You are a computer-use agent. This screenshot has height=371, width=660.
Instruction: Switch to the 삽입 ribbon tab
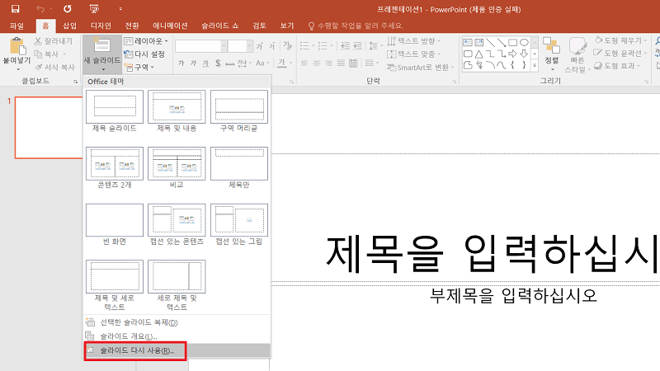[69, 26]
